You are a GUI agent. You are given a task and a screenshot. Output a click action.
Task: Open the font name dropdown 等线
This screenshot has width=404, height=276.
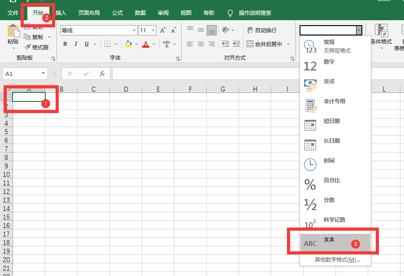pos(134,30)
